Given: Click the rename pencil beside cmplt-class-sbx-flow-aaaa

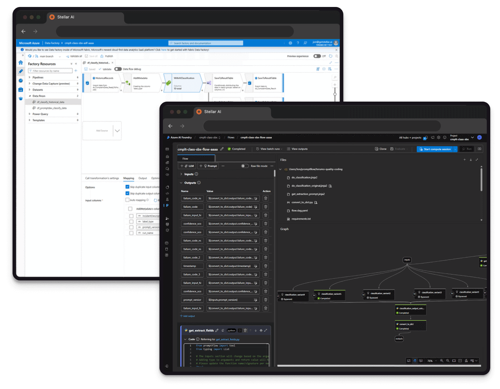Looking at the screenshot, I should click(x=222, y=149).
